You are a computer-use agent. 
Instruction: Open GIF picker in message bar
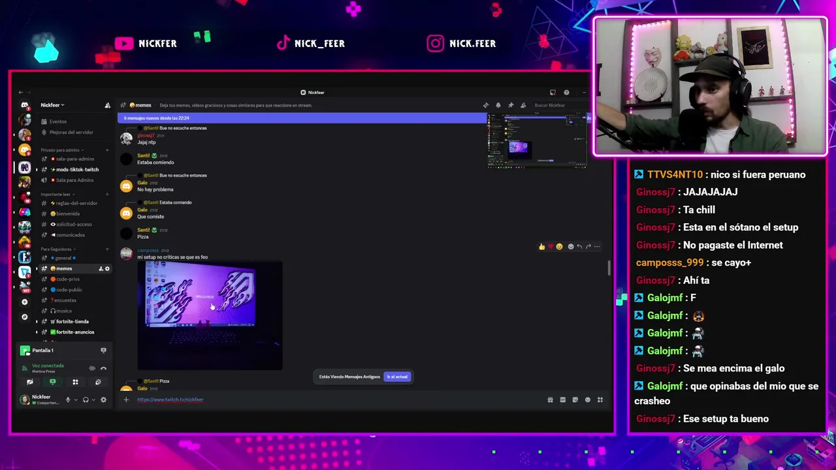tap(562, 399)
